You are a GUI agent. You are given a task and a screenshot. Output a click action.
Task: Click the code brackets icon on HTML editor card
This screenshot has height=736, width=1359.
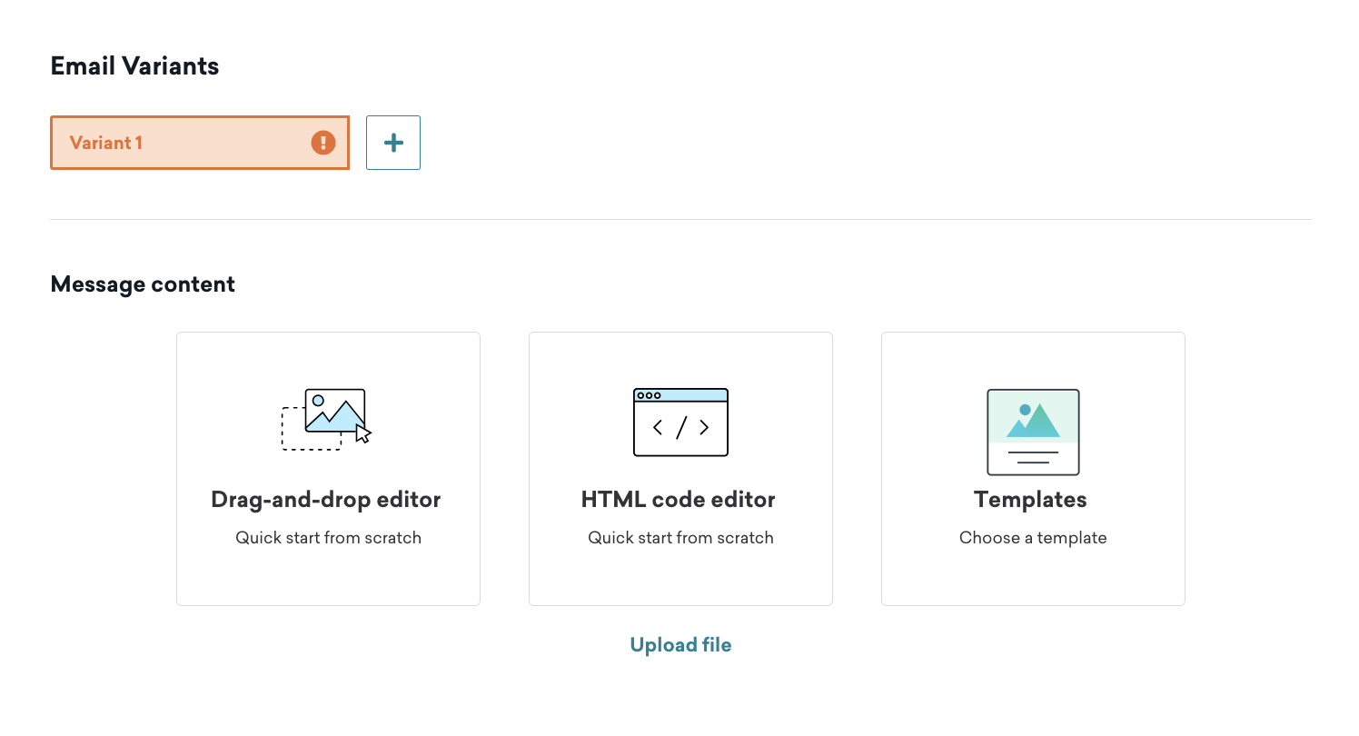click(680, 427)
